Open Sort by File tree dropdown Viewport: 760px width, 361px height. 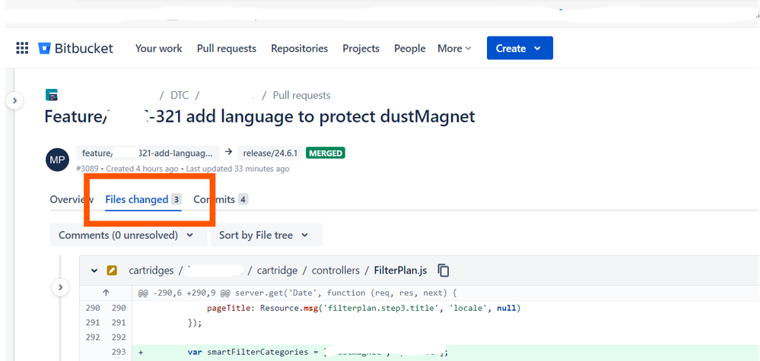(x=266, y=235)
